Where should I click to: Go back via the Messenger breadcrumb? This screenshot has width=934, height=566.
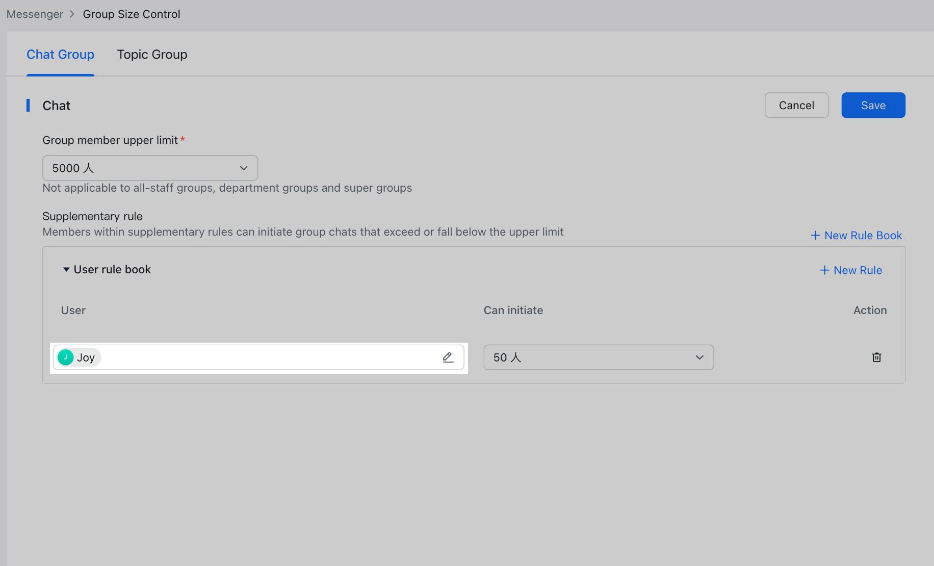coord(34,14)
